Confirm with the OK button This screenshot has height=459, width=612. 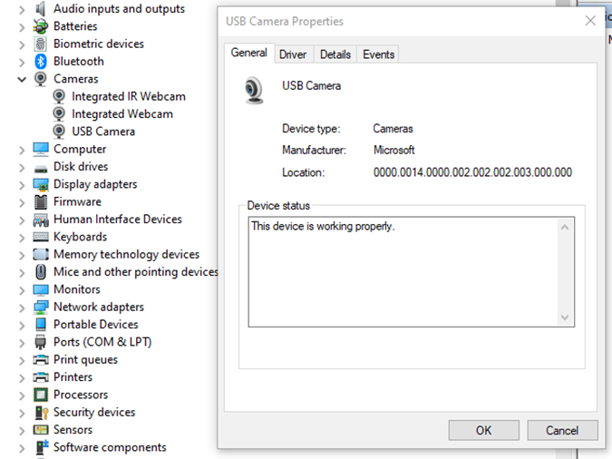pos(483,430)
